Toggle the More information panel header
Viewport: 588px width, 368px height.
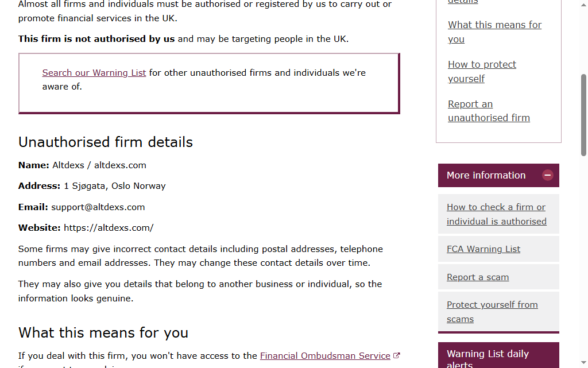pyautogui.click(x=498, y=175)
